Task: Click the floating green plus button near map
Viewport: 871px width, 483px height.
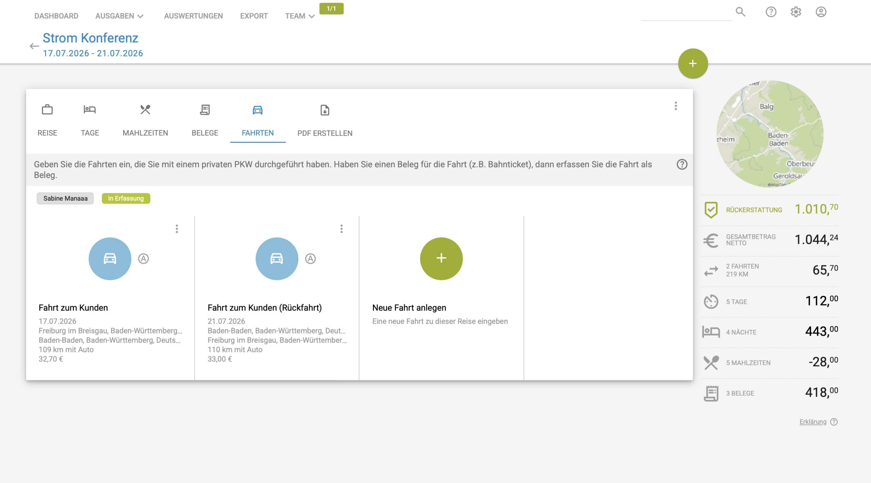Action: pos(693,64)
